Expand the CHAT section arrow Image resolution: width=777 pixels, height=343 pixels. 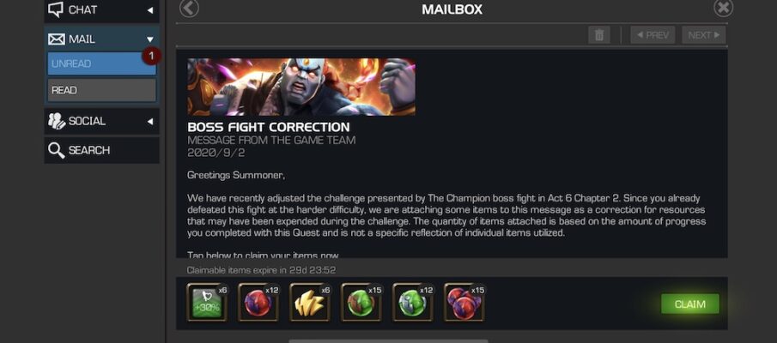[149, 10]
